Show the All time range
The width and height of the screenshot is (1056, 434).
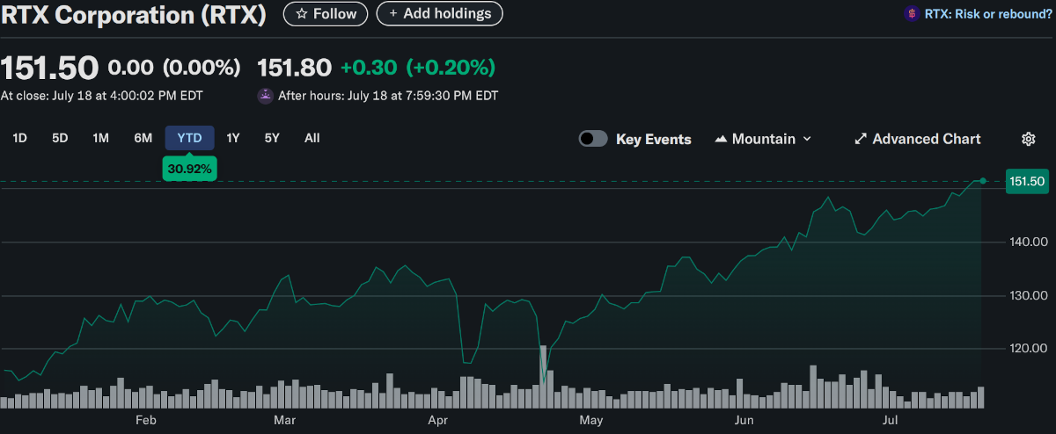click(312, 138)
